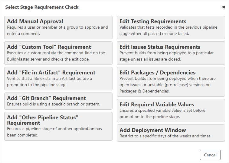Click description "Ensures build is using a specific branch"

pos(53,104)
